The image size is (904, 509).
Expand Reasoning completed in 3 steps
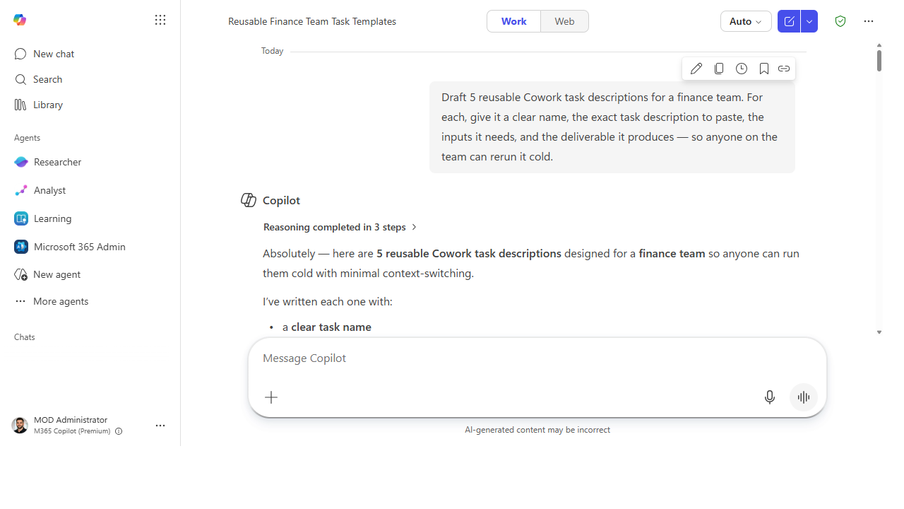click(340, 227)
